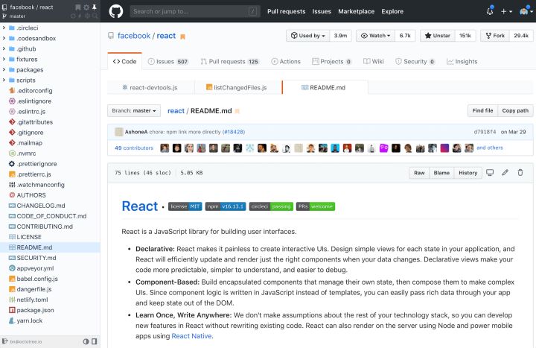Toggle sidebar docking icon in footer
The height and width of the screenshot is (348, 536).
coord(95,341)
